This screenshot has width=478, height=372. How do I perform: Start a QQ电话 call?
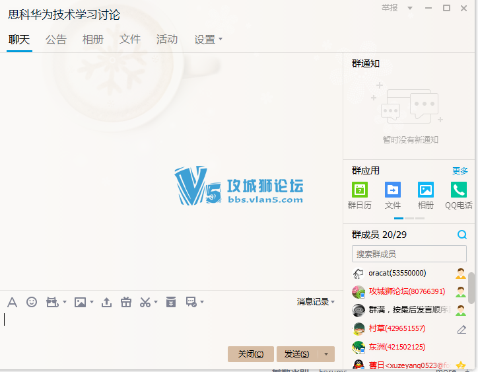coord(459,196)
